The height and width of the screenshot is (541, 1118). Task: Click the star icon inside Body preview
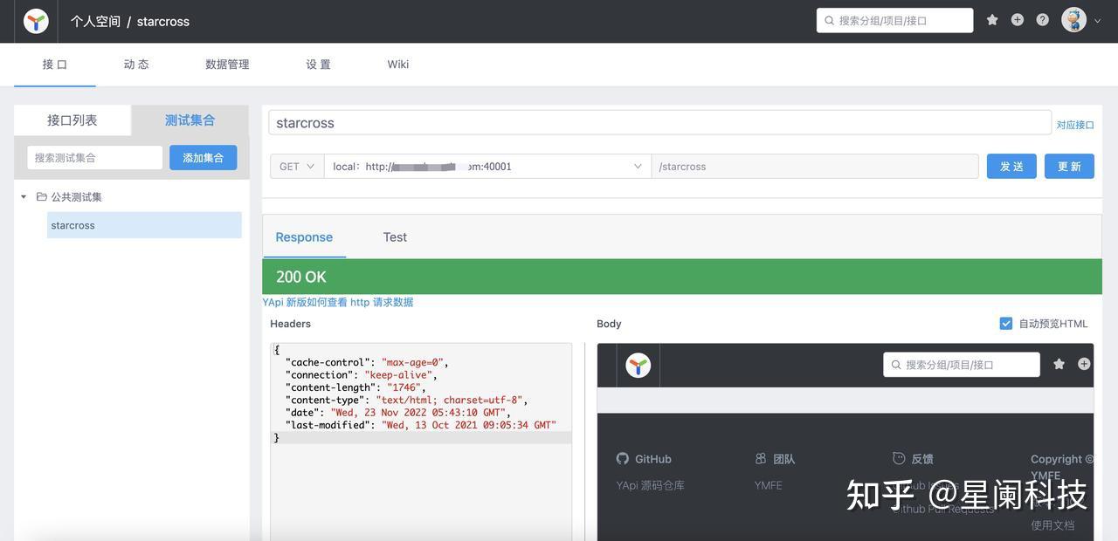click(1059, 364)
